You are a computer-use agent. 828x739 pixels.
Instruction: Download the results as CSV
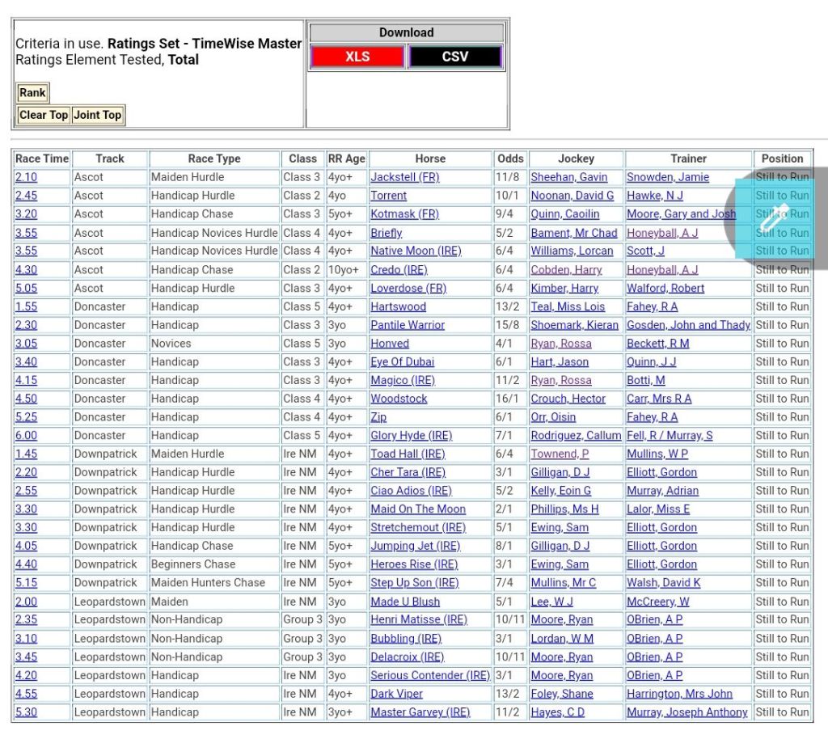pyautogui.click(x=455, y=57)
